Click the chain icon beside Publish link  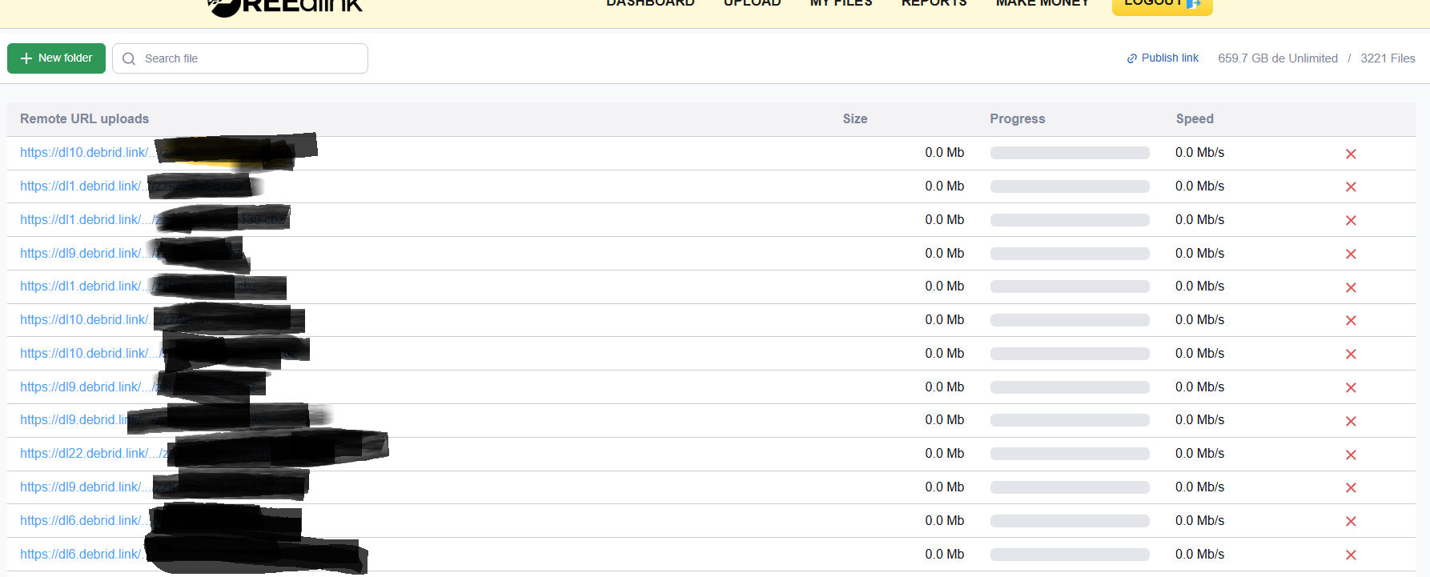[x=1132, y=58]
